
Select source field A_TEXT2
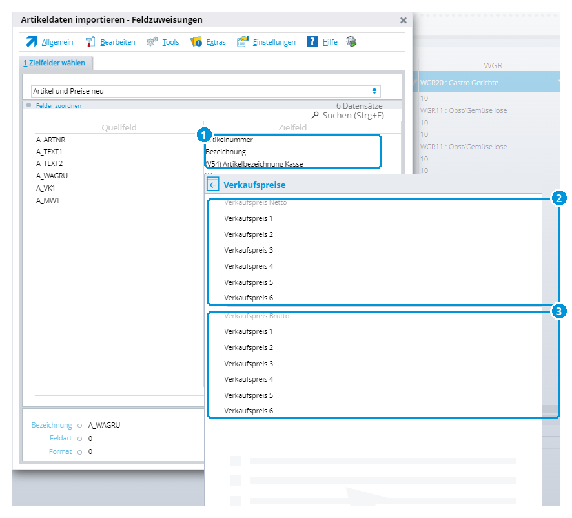tap(49, 163)
